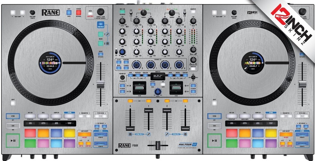Click the Main FX OLED display
The width and height of the screenshot is (315, 161).
click(x=158, y=76)
